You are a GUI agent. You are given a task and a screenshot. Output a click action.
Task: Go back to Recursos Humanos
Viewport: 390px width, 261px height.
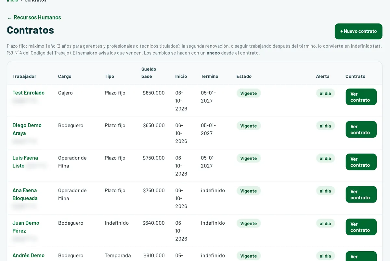coord(34,18)
